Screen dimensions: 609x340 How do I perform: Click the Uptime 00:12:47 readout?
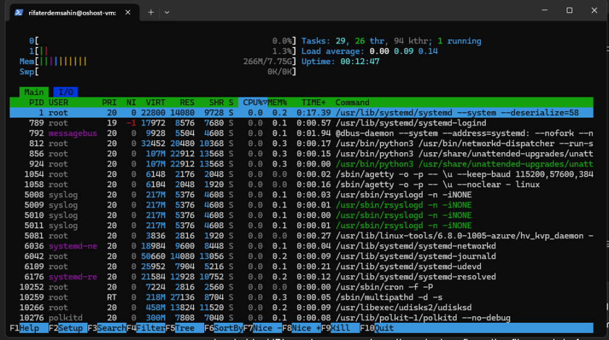click(x=341, y=62)
